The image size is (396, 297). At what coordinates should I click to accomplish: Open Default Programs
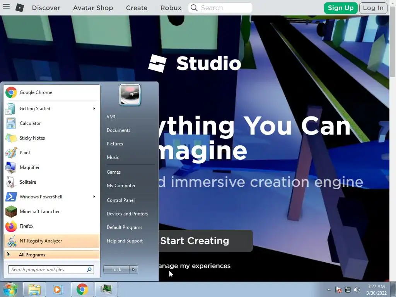(x=125, y=227)
